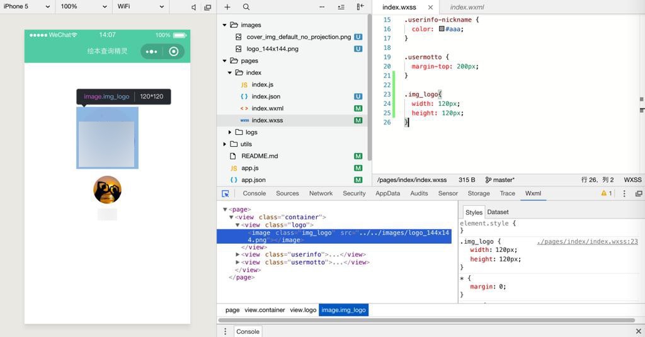
Task: Click the devtools warning count icon
Action: point(606,193)
